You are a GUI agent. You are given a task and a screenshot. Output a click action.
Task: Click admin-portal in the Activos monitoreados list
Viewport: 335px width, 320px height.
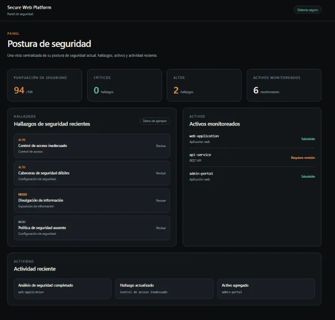click(x=201, y=174)
